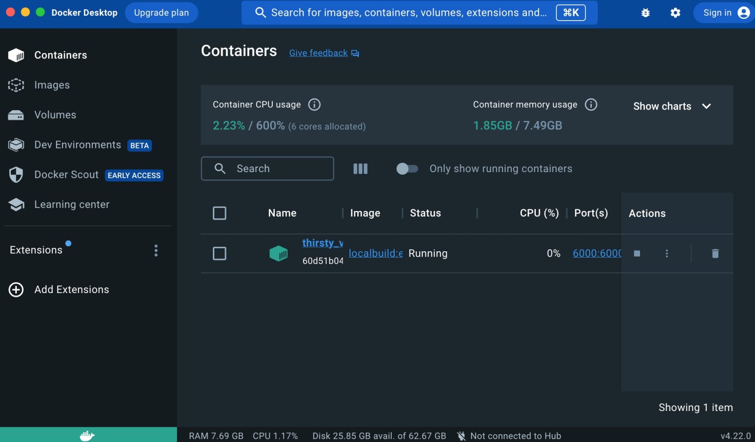Click the Upgrade plan button
Viewport: 755px width, 442px height.
(161, 12)
